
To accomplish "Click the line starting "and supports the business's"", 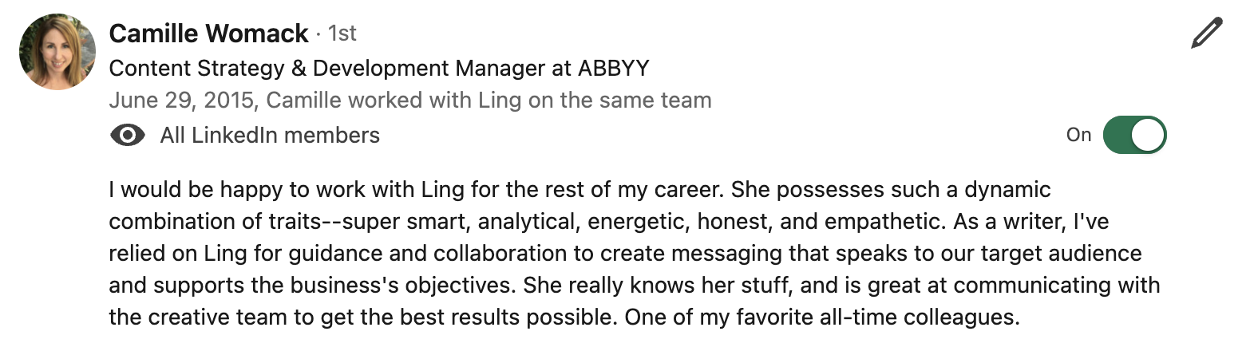I will click(634, 285).
